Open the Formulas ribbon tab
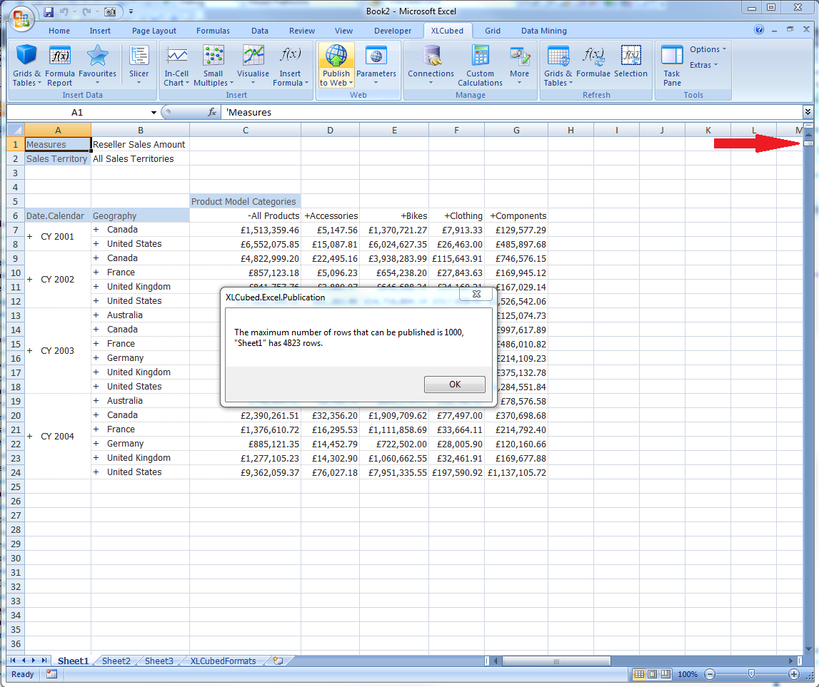 click(213, 31)
